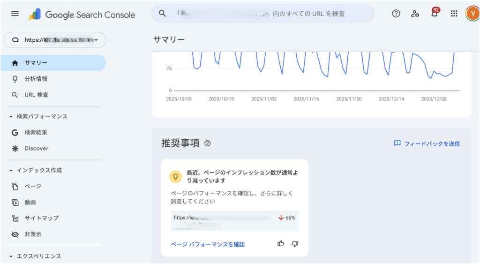Collapse the インデックス作成 section
480x264 pixels.
click(11, 170)
